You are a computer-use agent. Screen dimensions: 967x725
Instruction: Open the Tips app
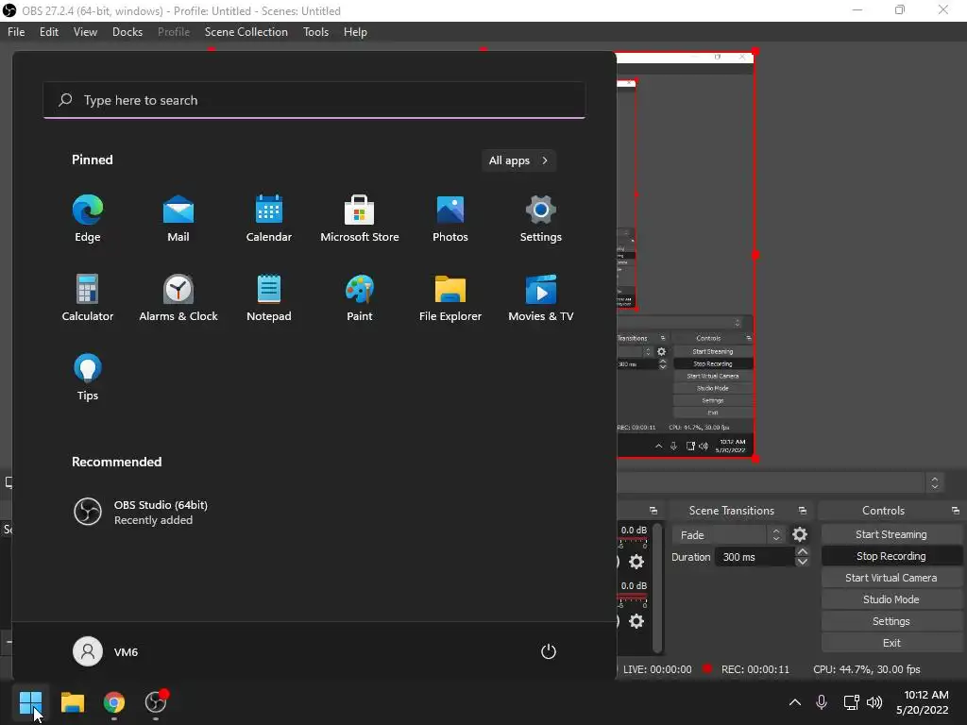(x=88, y=378)
